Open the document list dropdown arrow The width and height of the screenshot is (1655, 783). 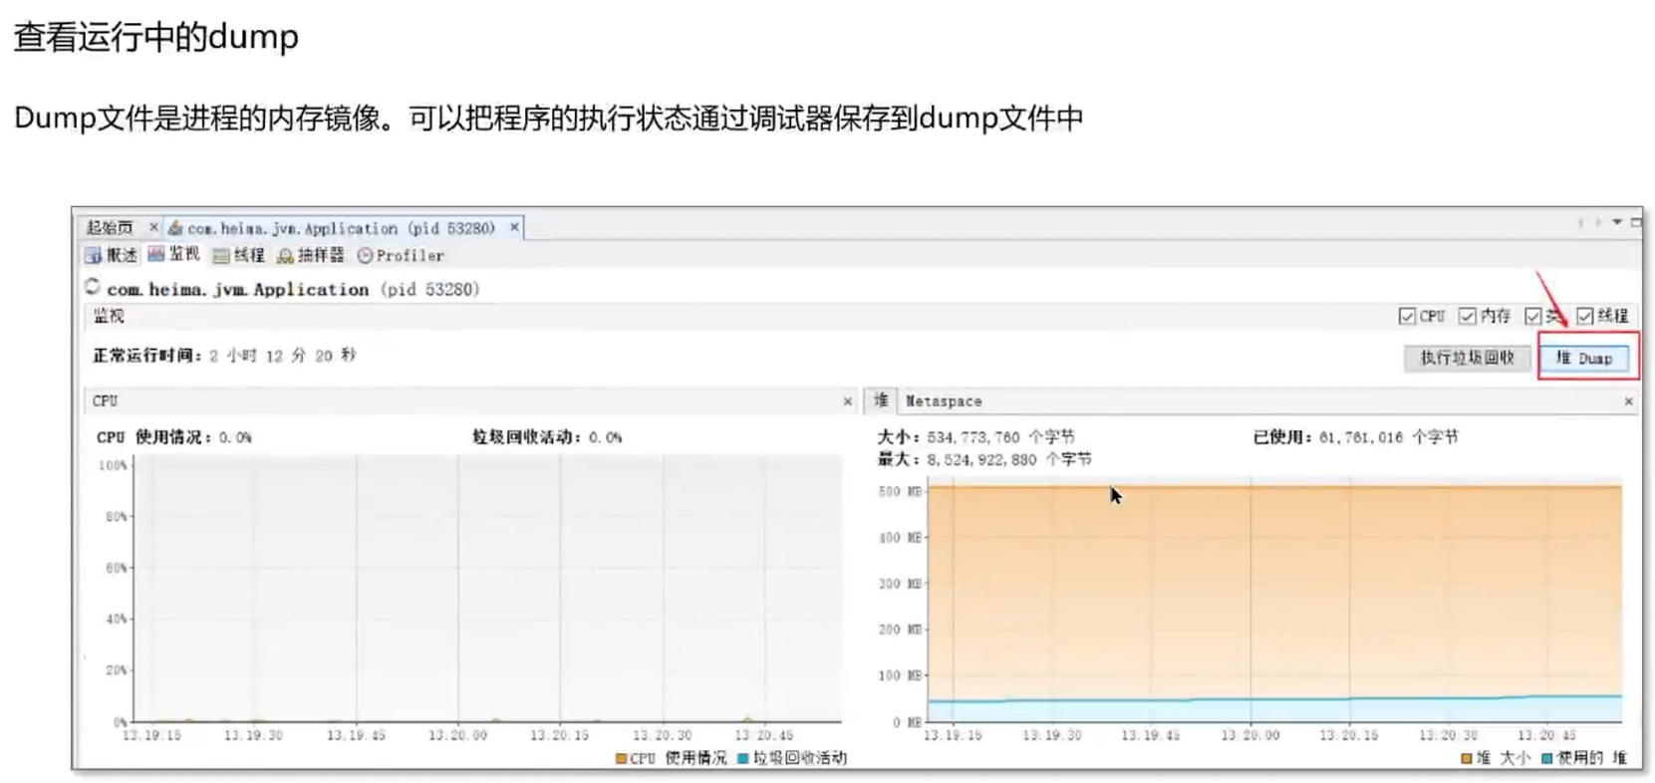(x=1617, y=222)
